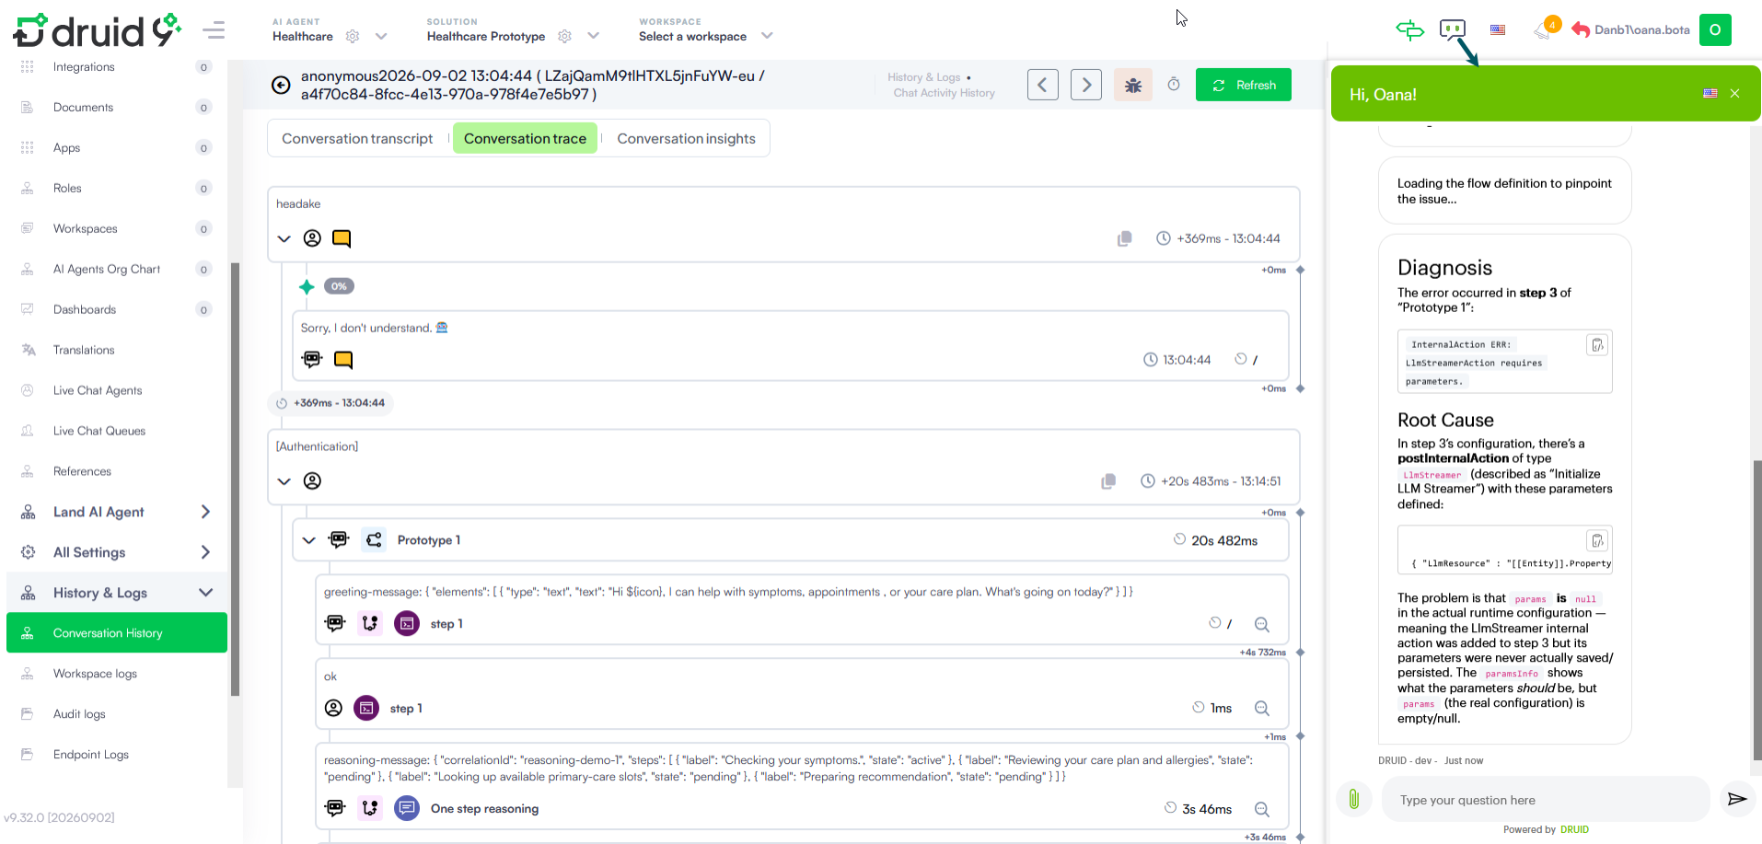Screen dimensions: 1762x844
Task: Open the stopwatch timer icon beside Refresh
Action: [1174, 85]
